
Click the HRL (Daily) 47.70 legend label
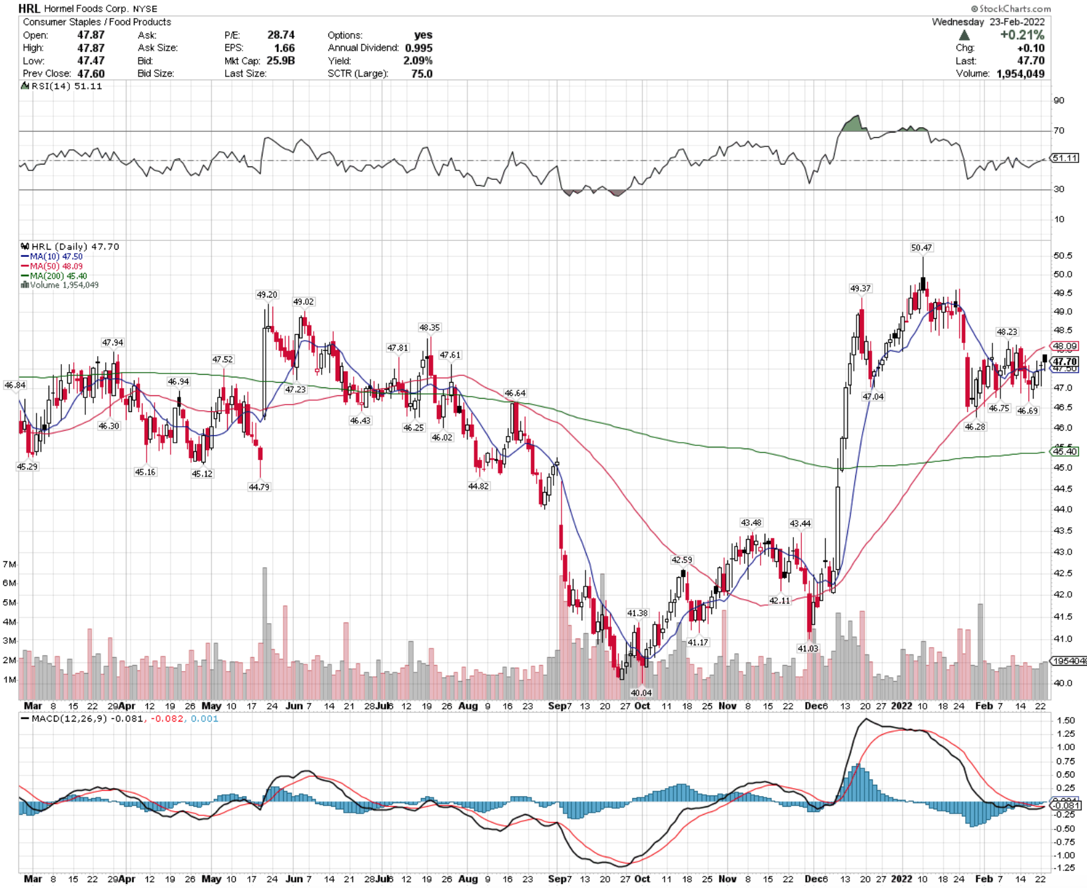75,246
